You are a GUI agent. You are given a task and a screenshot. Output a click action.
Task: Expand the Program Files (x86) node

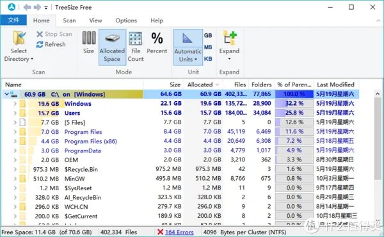tap(15, 141)
